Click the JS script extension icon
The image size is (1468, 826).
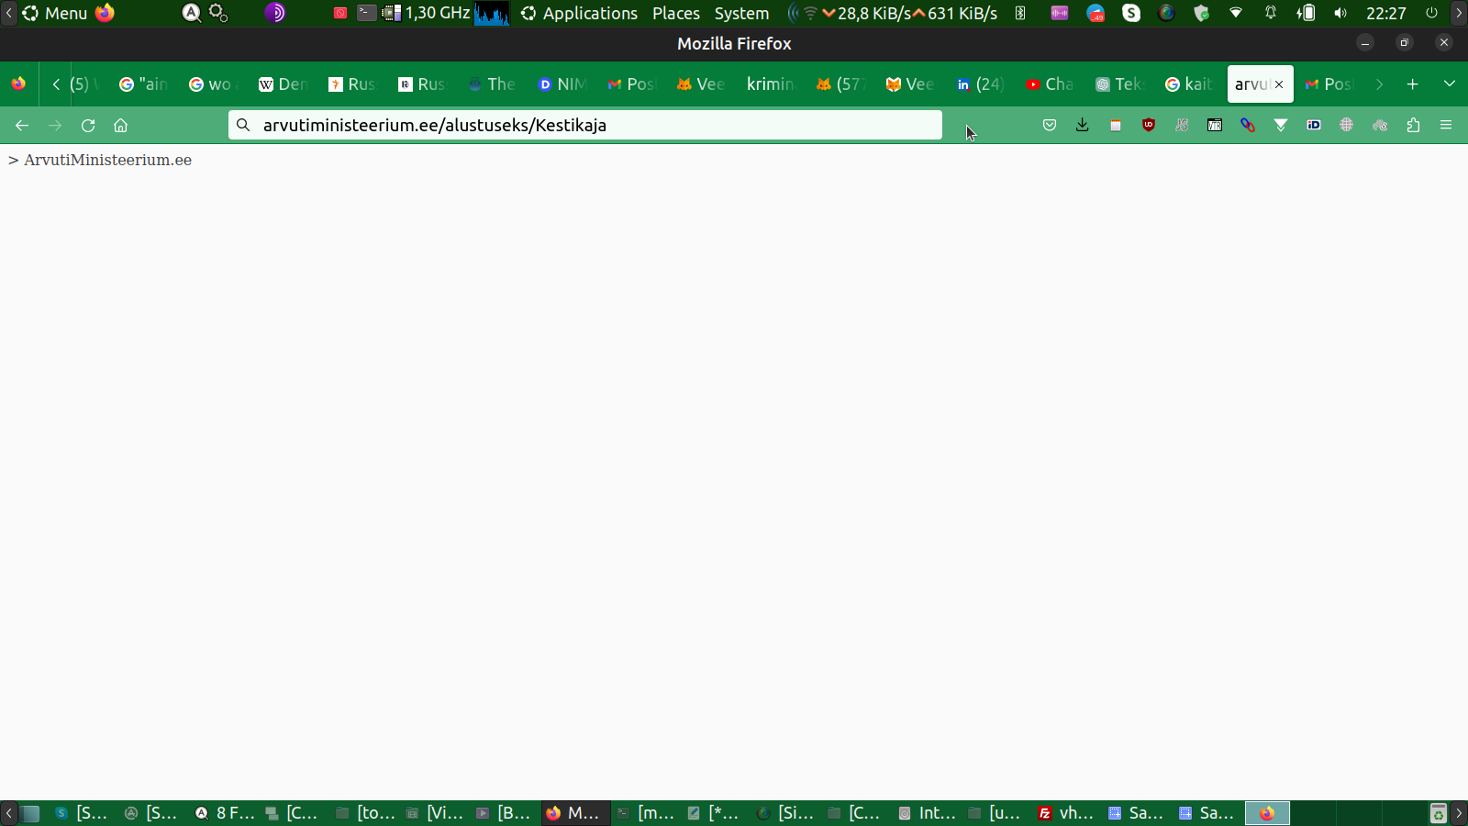1182,126
